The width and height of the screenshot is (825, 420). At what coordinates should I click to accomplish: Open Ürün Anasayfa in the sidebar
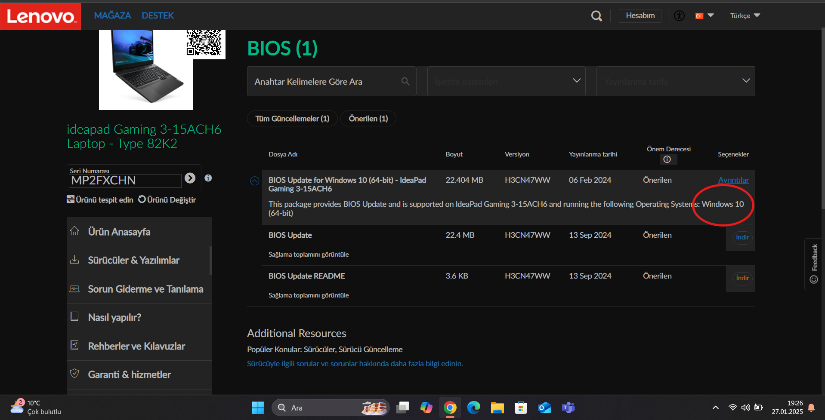pyautogui.click(x=139, y=232)
